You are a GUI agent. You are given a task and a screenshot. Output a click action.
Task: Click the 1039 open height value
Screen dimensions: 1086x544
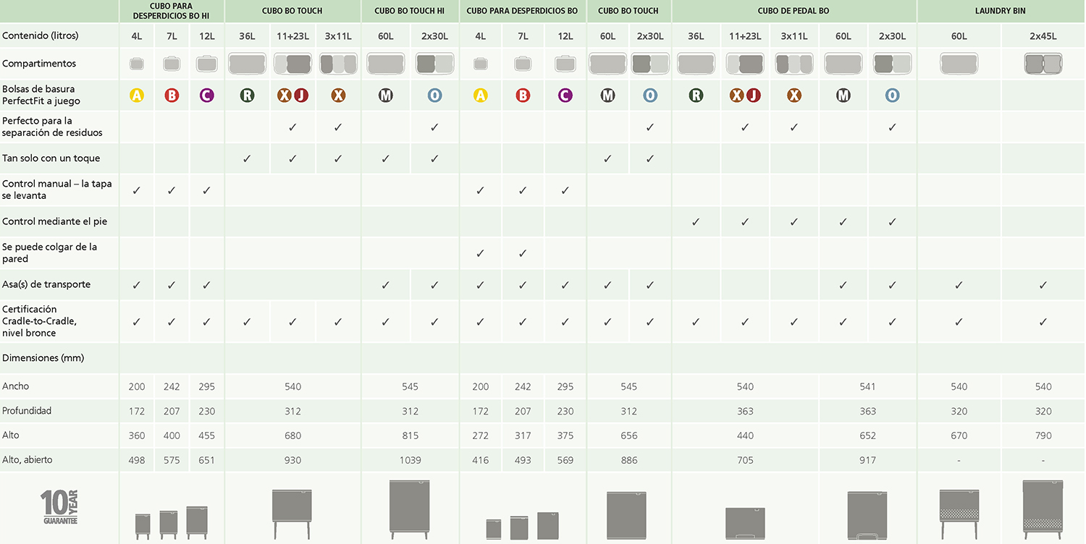(410, 460)
